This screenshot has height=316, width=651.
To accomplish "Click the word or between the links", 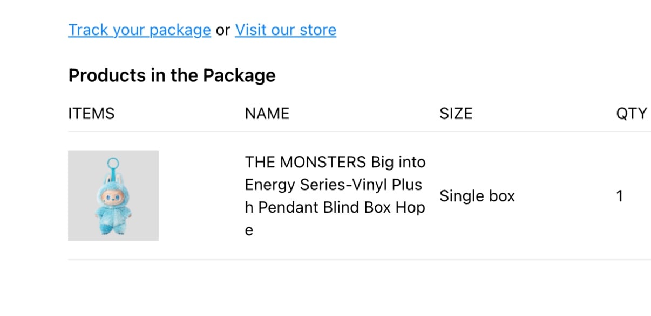I will (223, 30).
